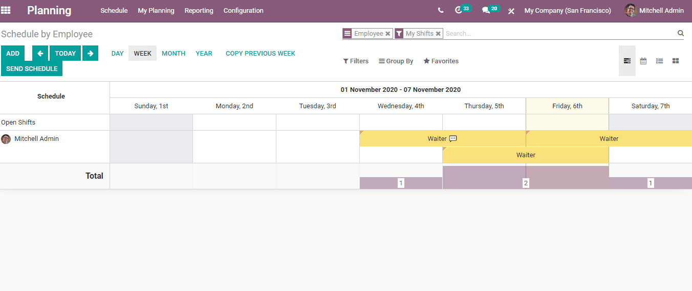Switch scale to Month
This screenshot has height=291, width=692.
(174, 53)
